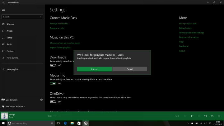Click the Songs music note icon
The width and height of the screenshot is (224, 126).
[x=3, y=38]
